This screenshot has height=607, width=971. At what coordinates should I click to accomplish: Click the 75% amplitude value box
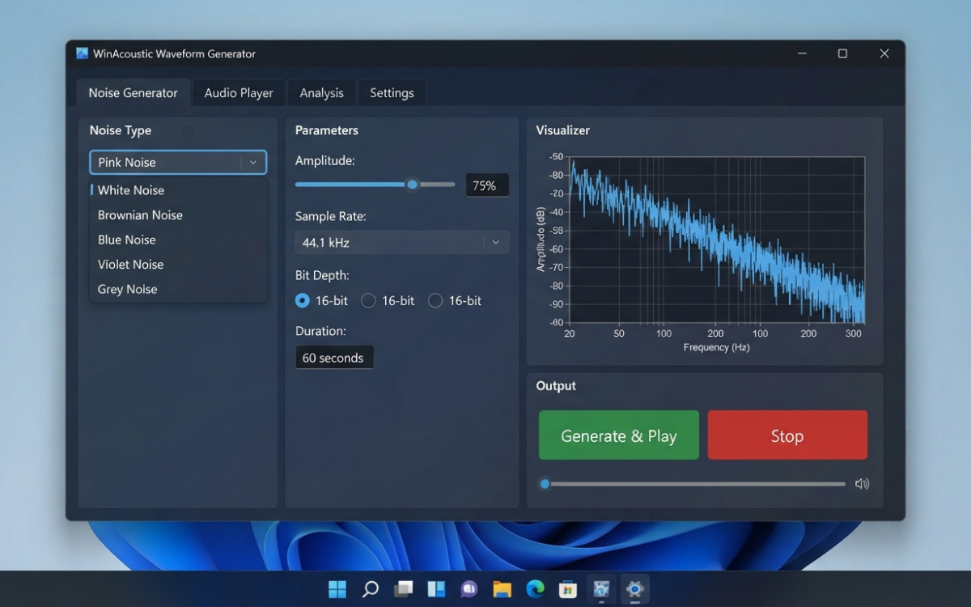(x=487, y=185)
